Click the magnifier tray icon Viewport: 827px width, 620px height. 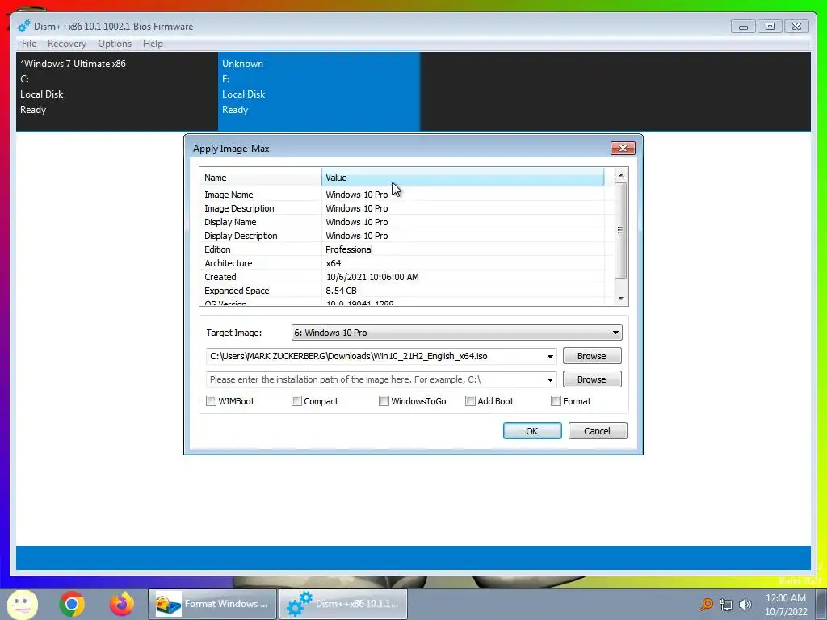click(707, 604)
